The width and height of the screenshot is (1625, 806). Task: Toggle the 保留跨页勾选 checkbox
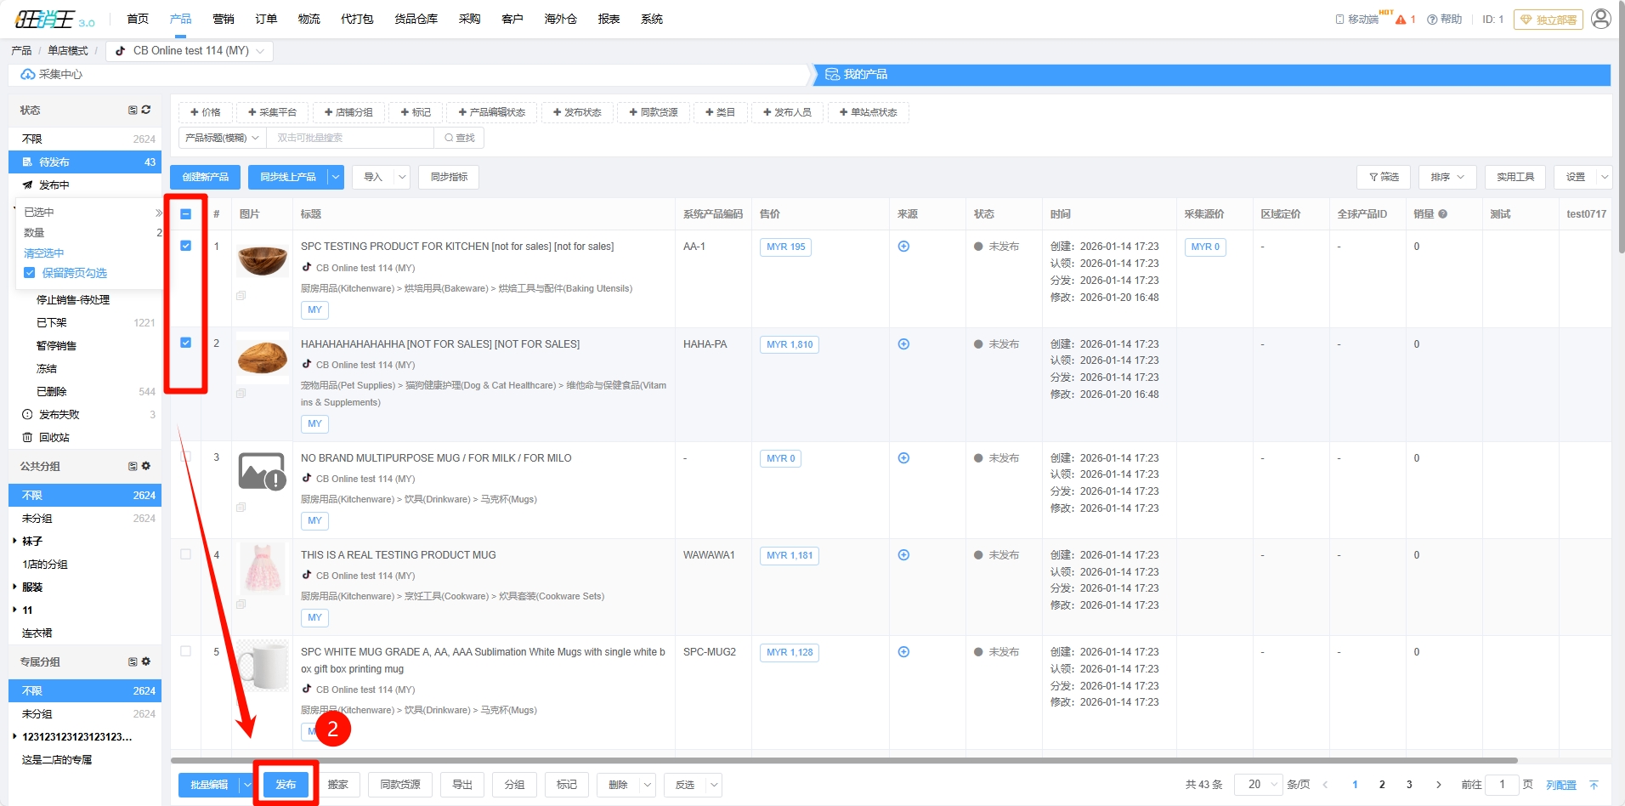30,273
